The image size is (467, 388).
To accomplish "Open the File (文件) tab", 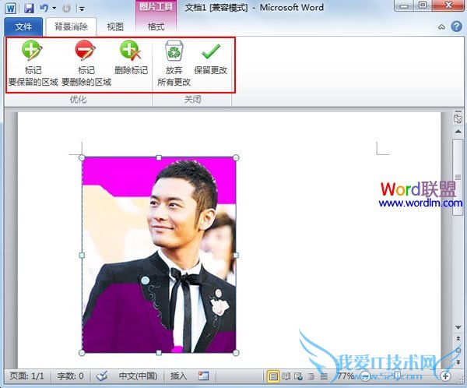I will pos(23,26).
